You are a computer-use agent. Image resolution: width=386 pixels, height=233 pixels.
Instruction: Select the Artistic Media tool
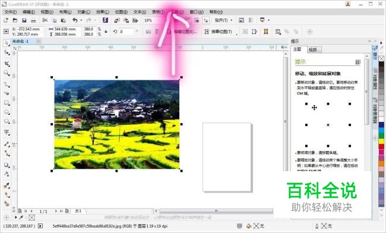pos(7,93)
